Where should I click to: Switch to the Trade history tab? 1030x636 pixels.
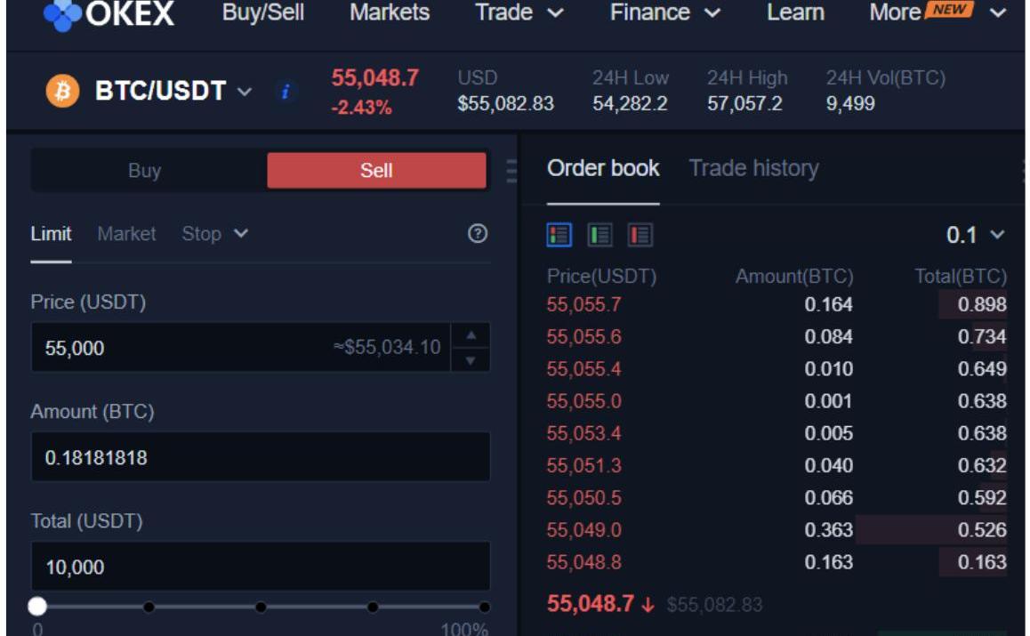tap(753, 168)
